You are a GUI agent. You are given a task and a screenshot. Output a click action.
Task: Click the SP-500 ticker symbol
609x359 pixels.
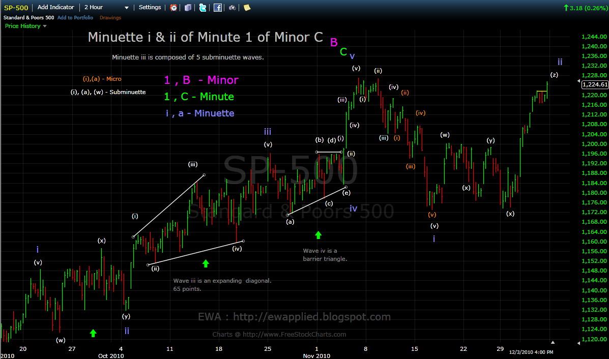[16, 8]
